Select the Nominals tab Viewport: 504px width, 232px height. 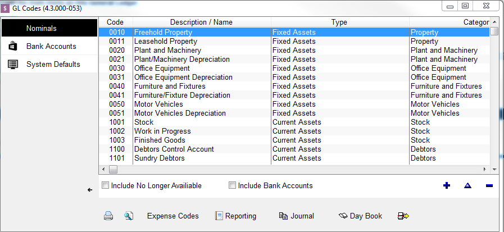tap(49, 28)
